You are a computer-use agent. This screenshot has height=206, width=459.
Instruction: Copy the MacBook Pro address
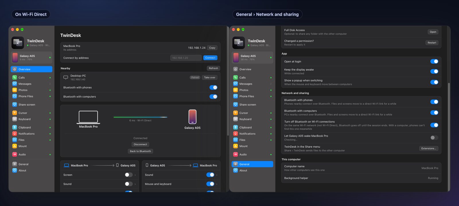[212, 48]
